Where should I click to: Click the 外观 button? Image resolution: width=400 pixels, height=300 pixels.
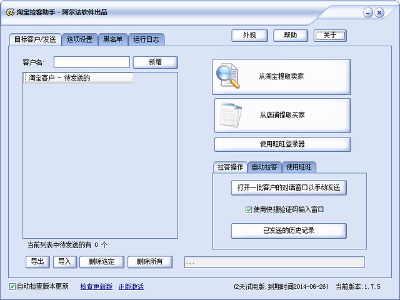249,36
